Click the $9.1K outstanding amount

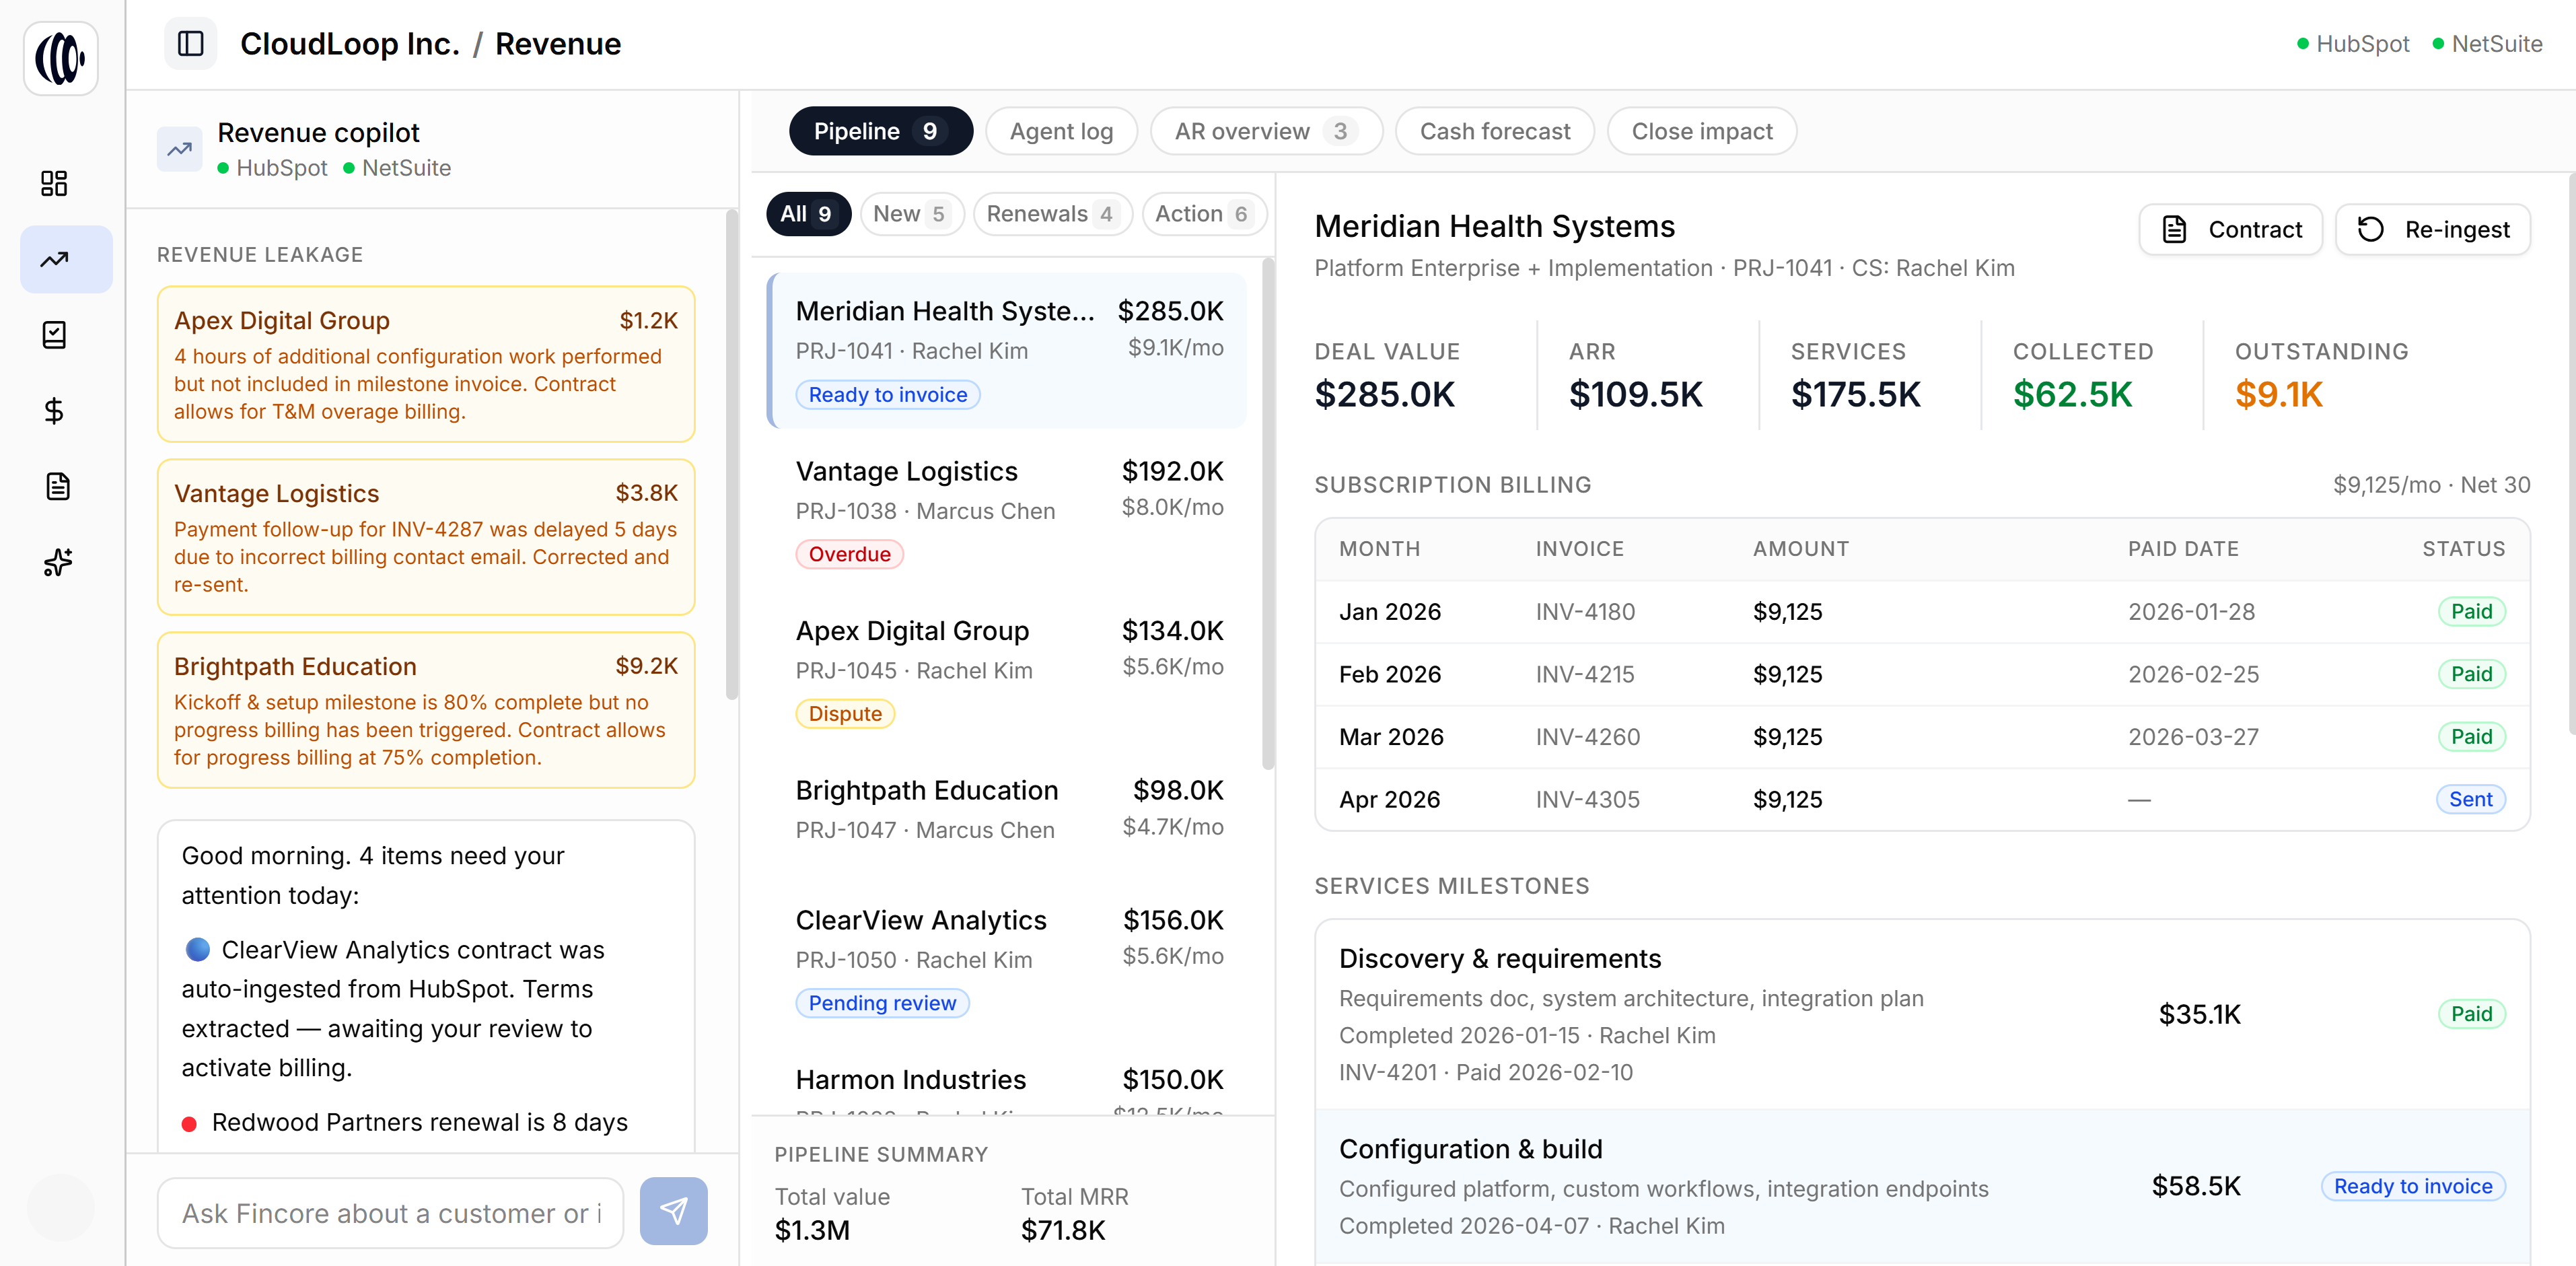tap(2279, 394)
